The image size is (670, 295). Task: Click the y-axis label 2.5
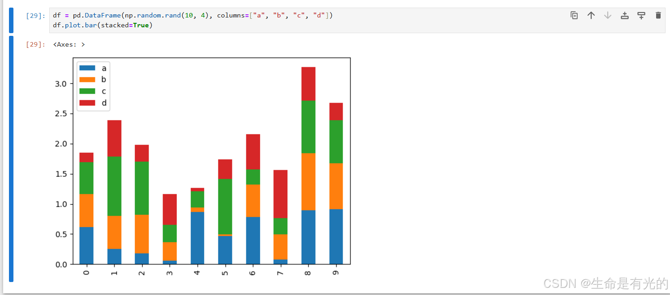pos(61,114)
